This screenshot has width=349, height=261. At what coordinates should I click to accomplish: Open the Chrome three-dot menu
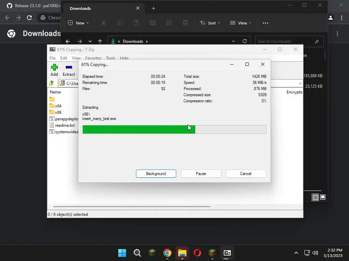click(342, 18)
